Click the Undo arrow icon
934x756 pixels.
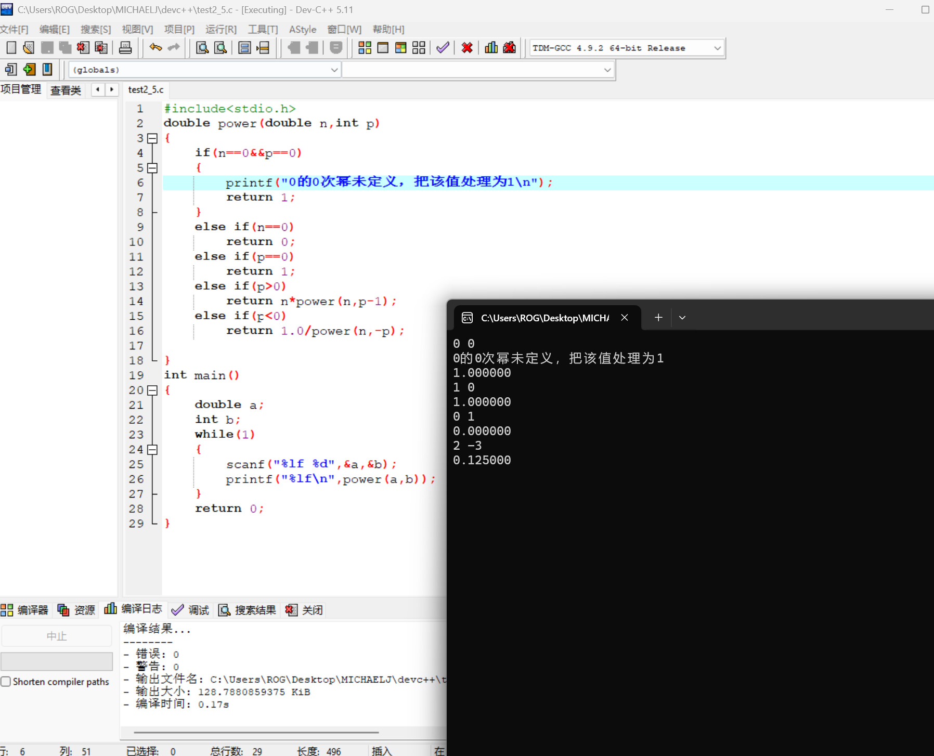point(155,48)
